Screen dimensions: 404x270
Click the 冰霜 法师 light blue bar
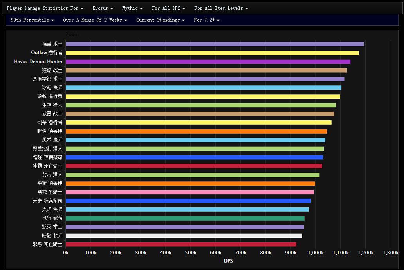click(204, 88)
